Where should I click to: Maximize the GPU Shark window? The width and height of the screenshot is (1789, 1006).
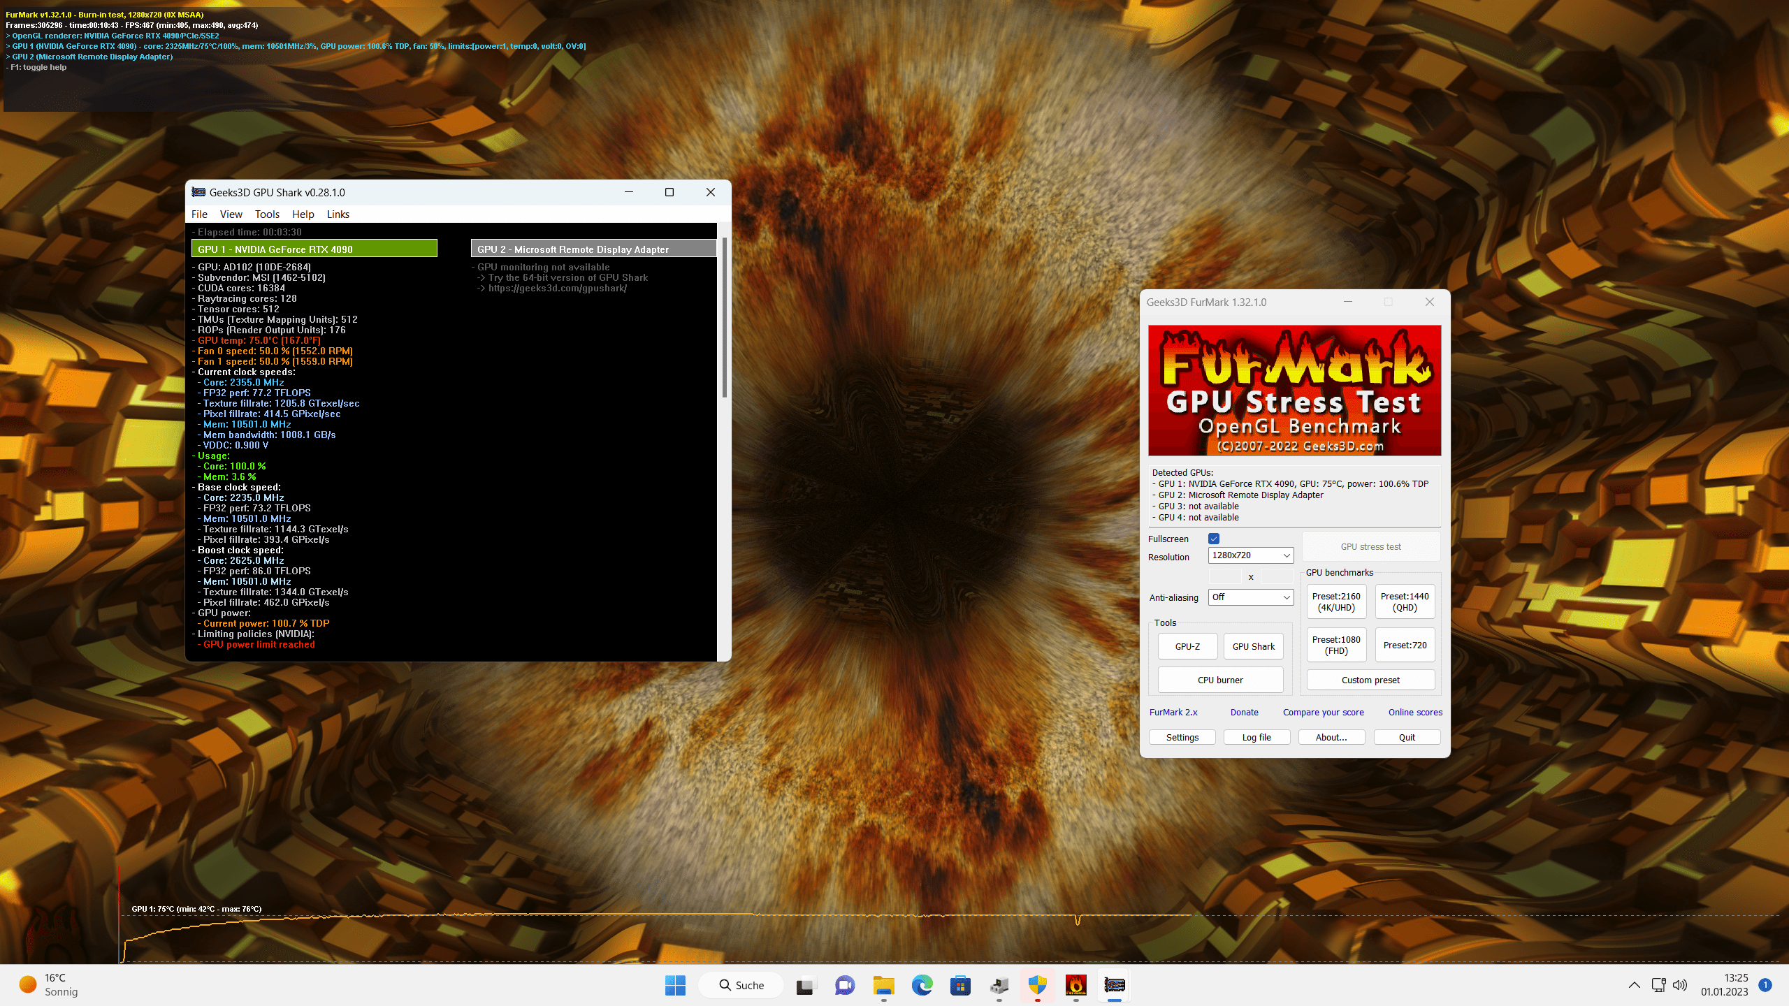(669, 192)
